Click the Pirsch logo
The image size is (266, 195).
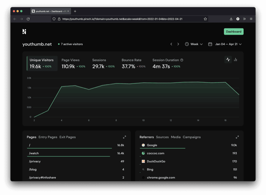point(25,32)
